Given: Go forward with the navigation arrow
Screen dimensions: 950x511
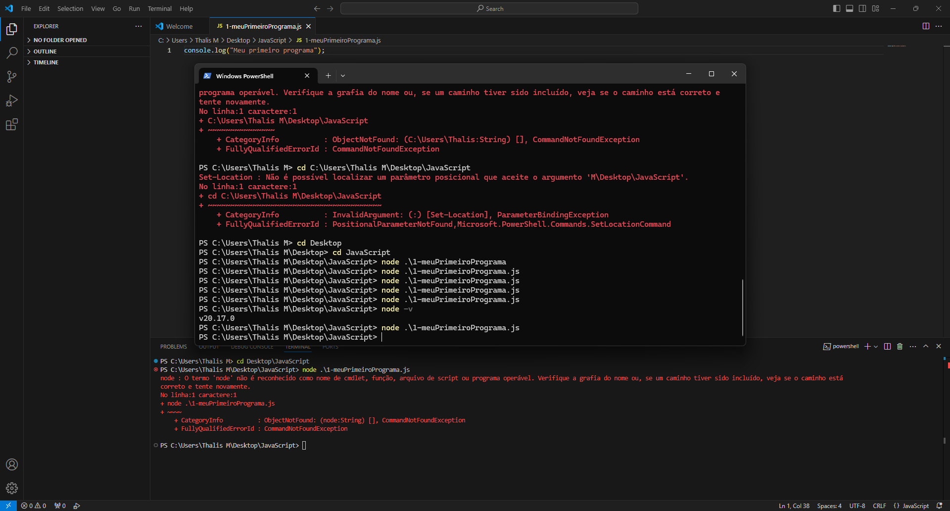Looking at the screenshot, I should [330, 8].
